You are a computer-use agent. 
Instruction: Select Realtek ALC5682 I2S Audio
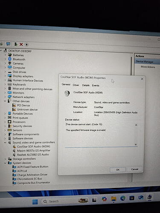[33, 155]
